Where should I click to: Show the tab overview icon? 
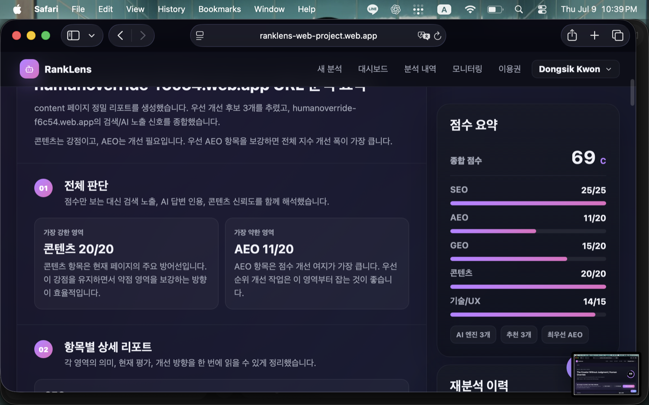[x=617, y=35]
